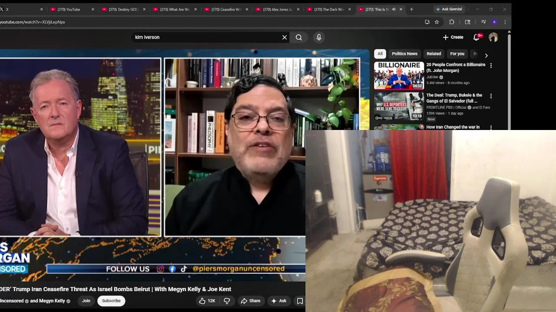The height and width of the screenshot is (312, 556).
Task: Open options for The Deal video
Action: 491,96
